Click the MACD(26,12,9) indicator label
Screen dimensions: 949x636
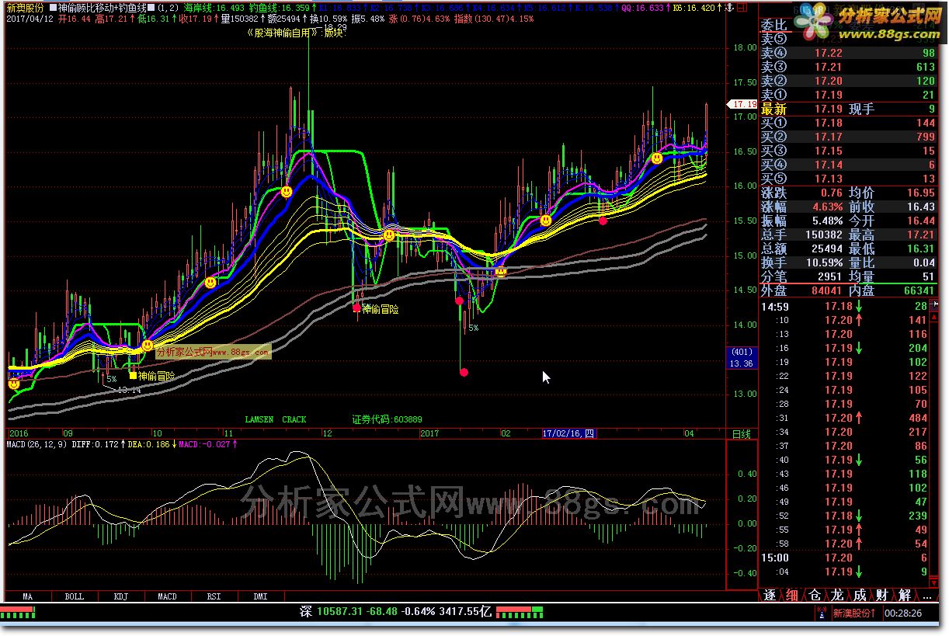coord(36,444)
